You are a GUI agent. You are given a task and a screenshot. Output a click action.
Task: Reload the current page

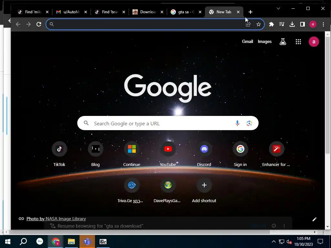tap(39, 24)
